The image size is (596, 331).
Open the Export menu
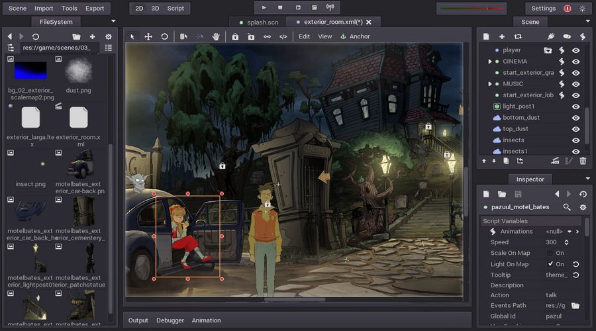(95, 9)
